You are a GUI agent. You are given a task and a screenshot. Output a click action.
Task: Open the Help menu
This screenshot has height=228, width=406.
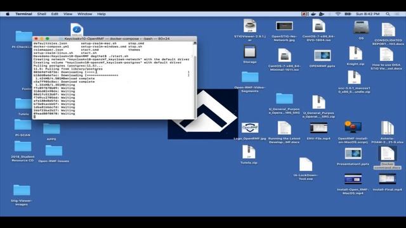pos(101,14)
